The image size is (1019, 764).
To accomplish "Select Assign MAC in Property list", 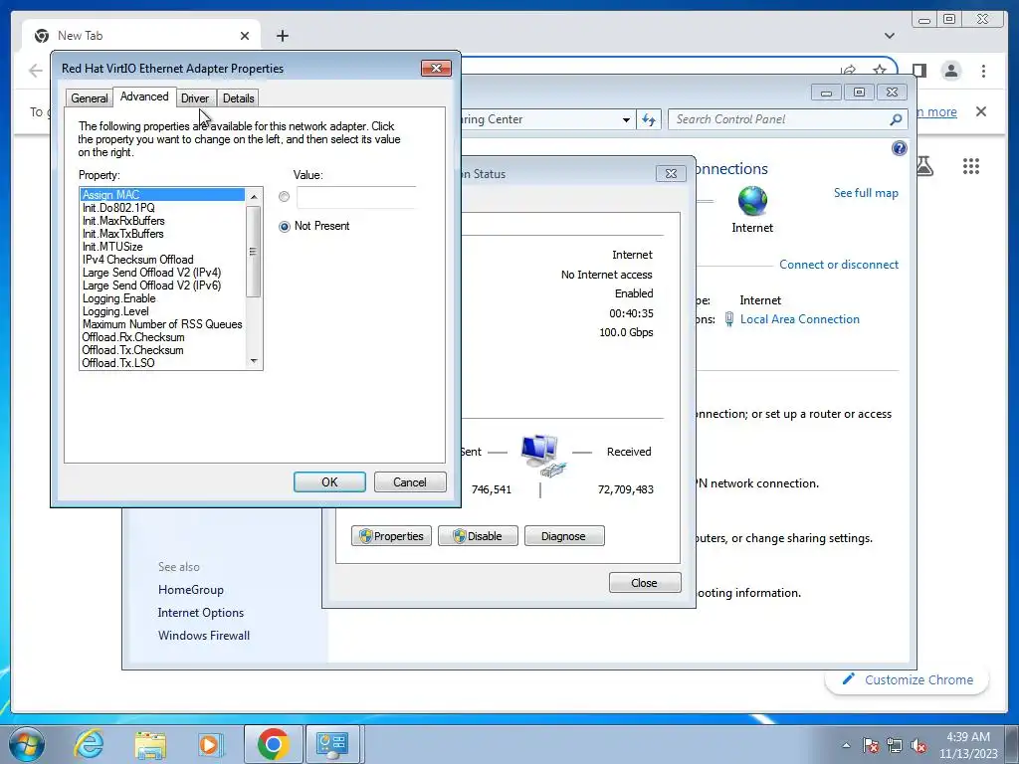I will 162,194.
